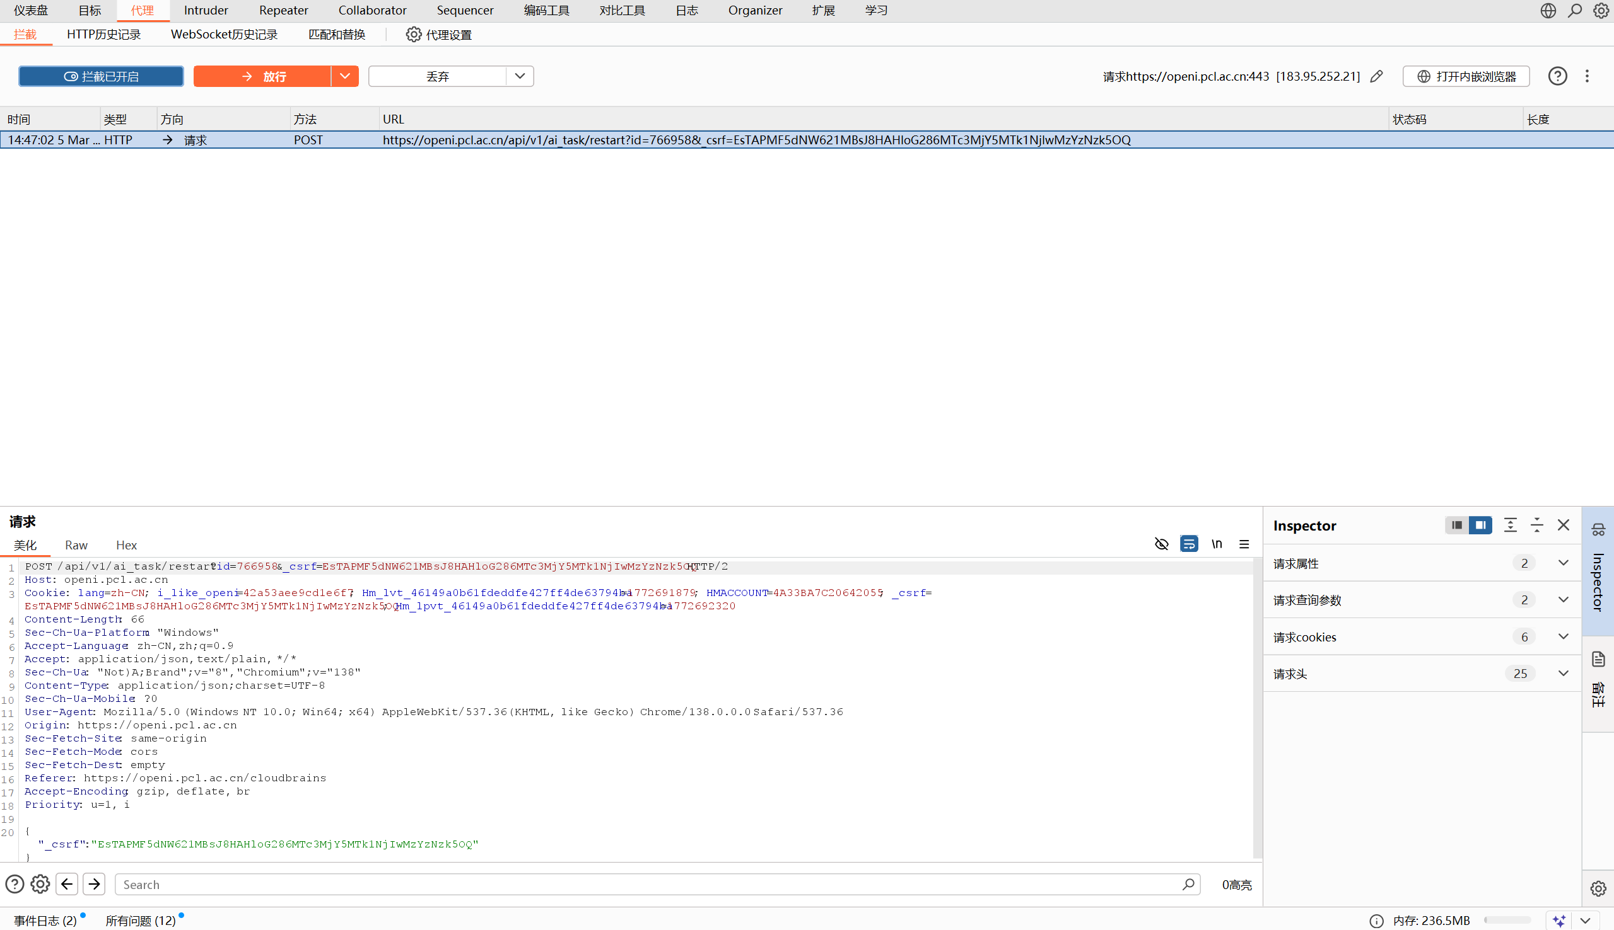The width and height of the screenshot is (1614, 930).
Task: Expand the 请求cookies section in Inspector
Action: click(x=1563, y=637)
